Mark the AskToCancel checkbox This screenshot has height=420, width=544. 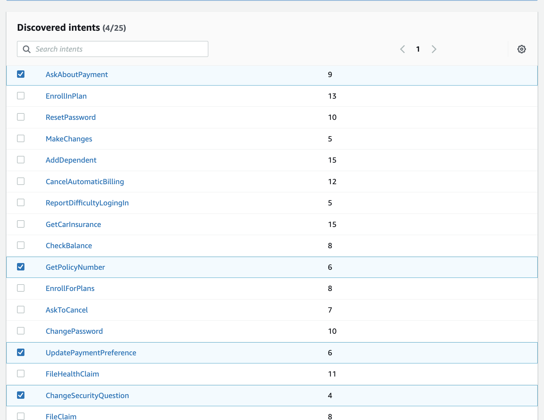21,310
